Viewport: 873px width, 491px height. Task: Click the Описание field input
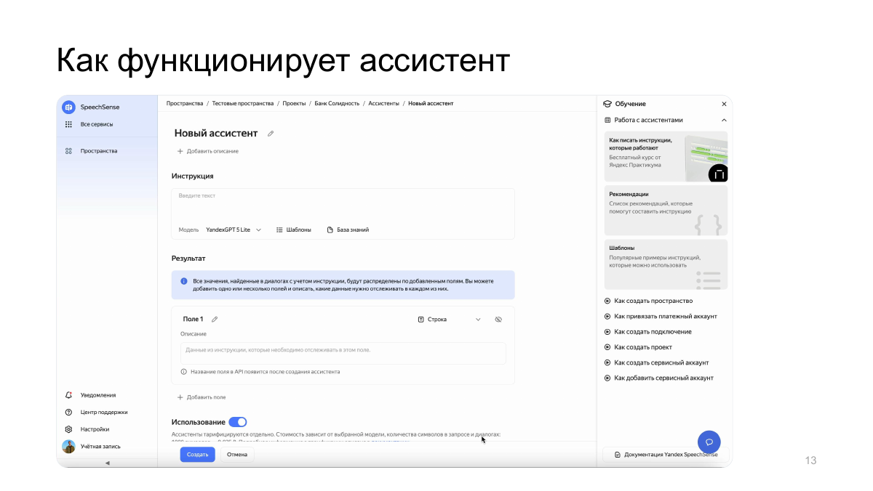pos(343,353)
